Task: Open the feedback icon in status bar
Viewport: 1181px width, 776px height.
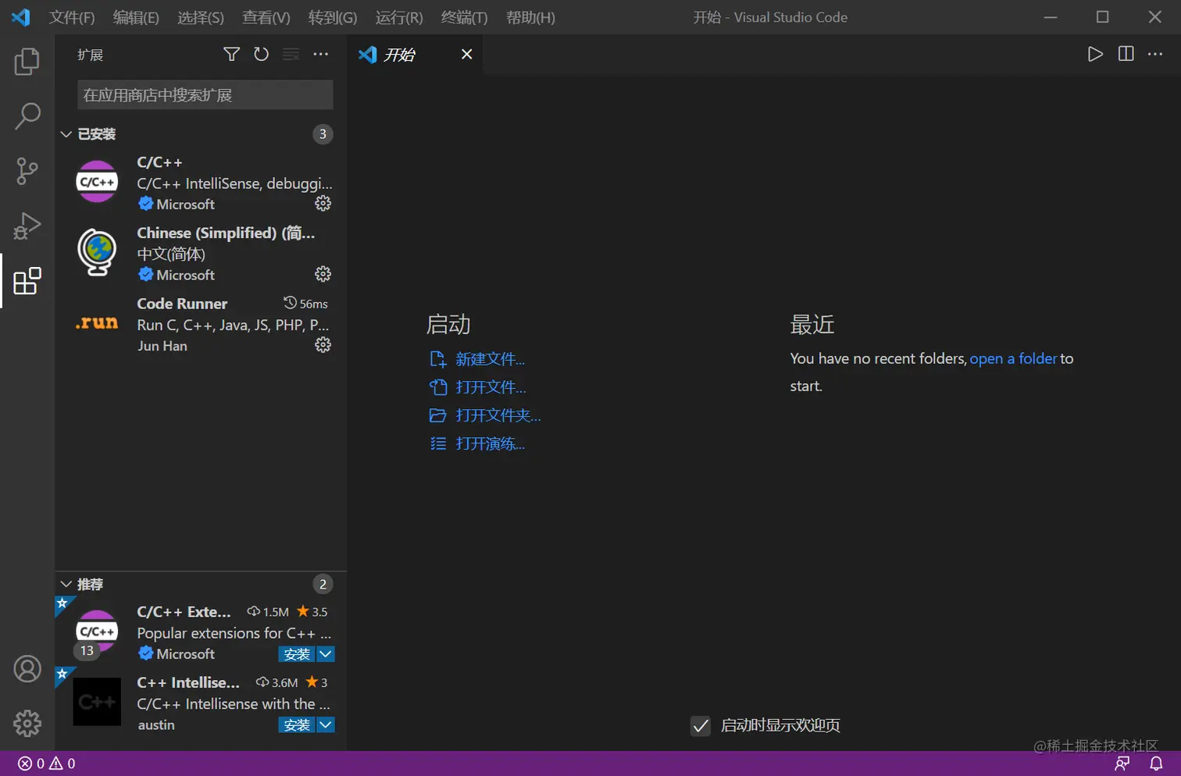Action: (1122, 764)
